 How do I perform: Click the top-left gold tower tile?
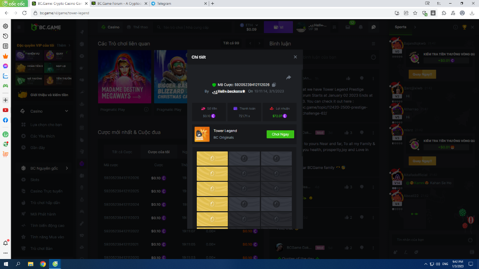click(x=212, y=159)
